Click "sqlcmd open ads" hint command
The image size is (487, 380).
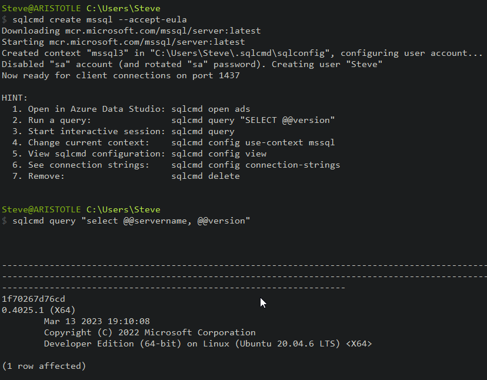211,109
